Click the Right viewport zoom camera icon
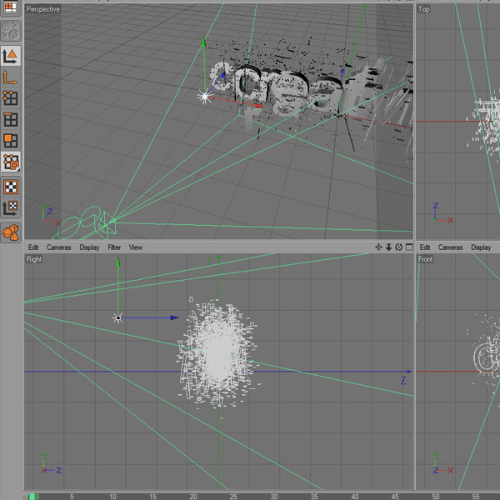 (x=388, y=247)
